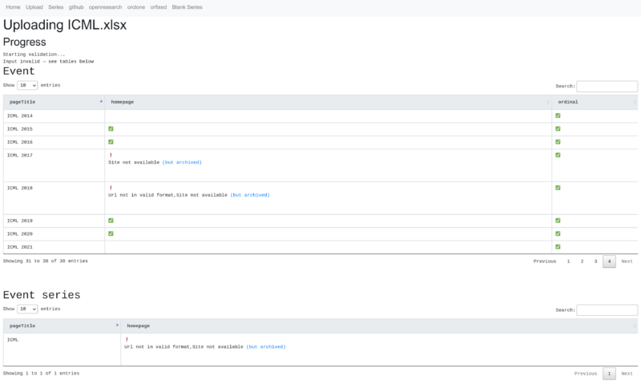
Task: Open archived link for ICML 2017
Action: pyautogui.click(x=182, y=162)
